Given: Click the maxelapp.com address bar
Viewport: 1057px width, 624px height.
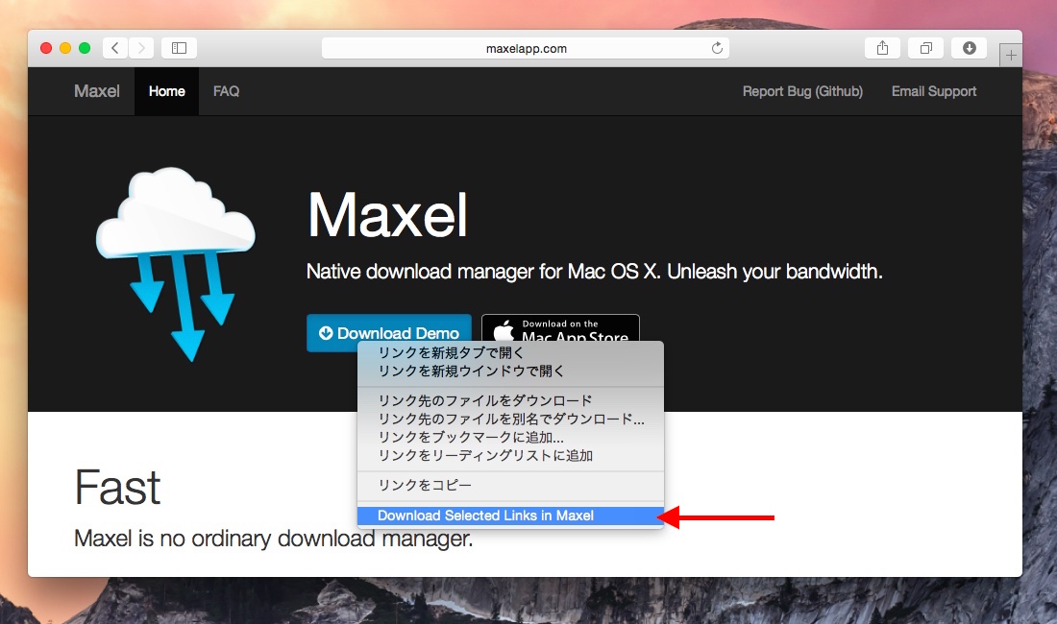Looking at the screenshot, I should point(525,48).
